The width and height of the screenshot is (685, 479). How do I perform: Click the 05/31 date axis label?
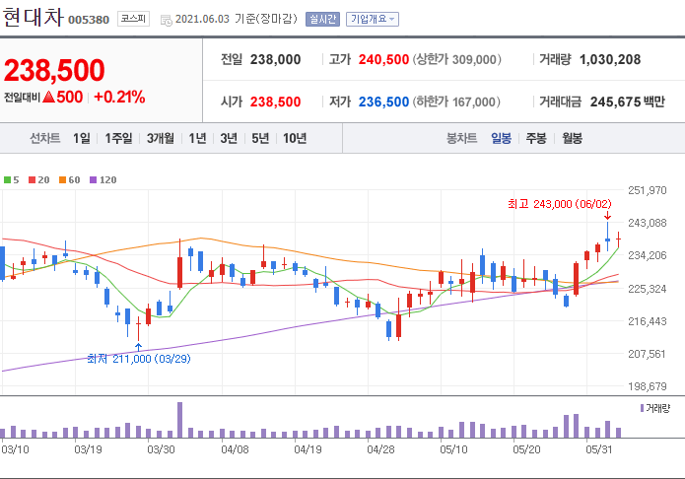click(x=599, y=449)
